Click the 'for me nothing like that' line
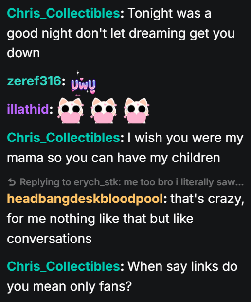 point(100,219)
